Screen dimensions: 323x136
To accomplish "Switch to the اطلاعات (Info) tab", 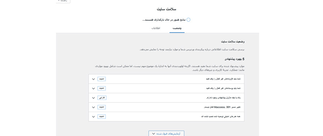I will point(156,28).
